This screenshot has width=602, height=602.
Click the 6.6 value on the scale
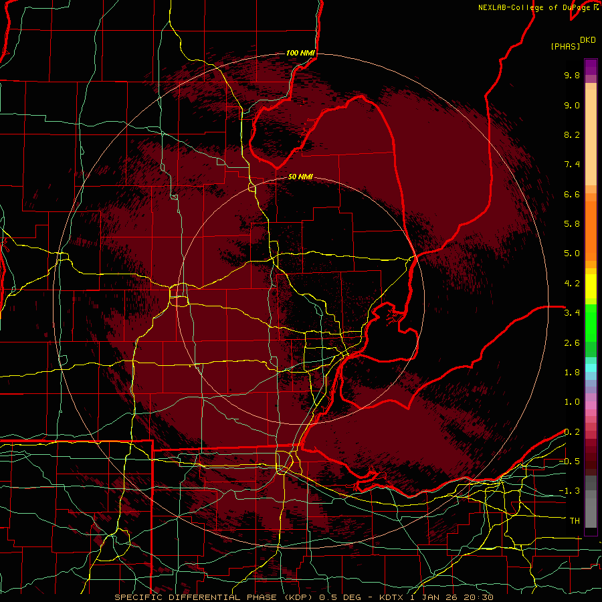[572, 194]
